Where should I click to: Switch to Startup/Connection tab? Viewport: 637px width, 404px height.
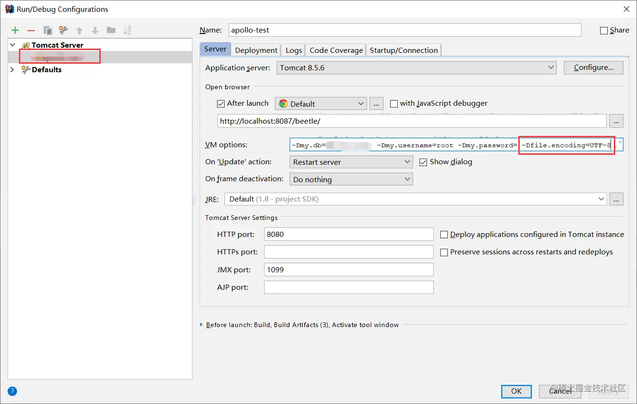click(404, 50)
